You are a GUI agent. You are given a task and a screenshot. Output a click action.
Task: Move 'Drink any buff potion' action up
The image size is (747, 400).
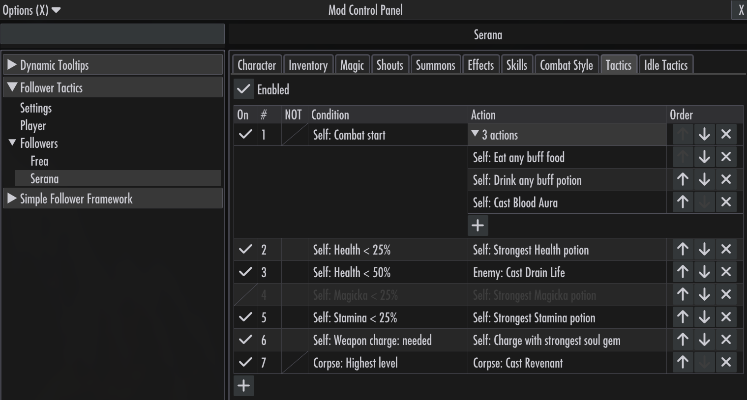(683, 179)
